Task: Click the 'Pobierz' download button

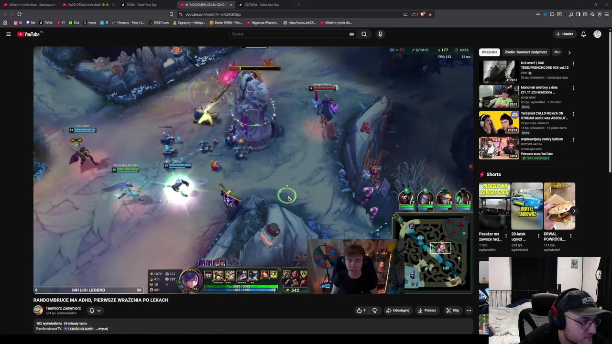Action: (426, 311)
